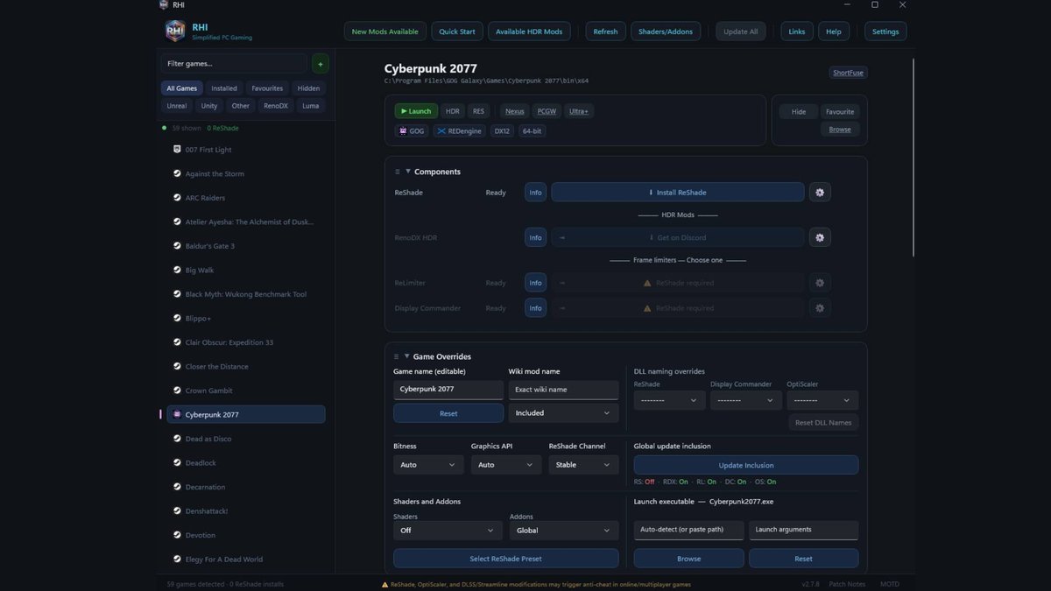Open ReLimiter settings gear icon

(x=820, y=283)
